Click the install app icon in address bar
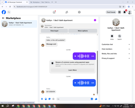This screenshot has height=108, width=135. (x=120, y=7)
